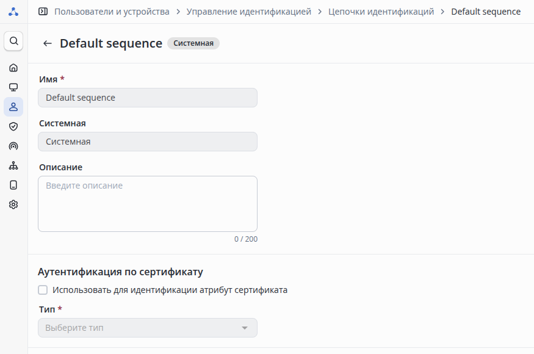Click the dropdown arrow in the Тип field

(245, 328)
